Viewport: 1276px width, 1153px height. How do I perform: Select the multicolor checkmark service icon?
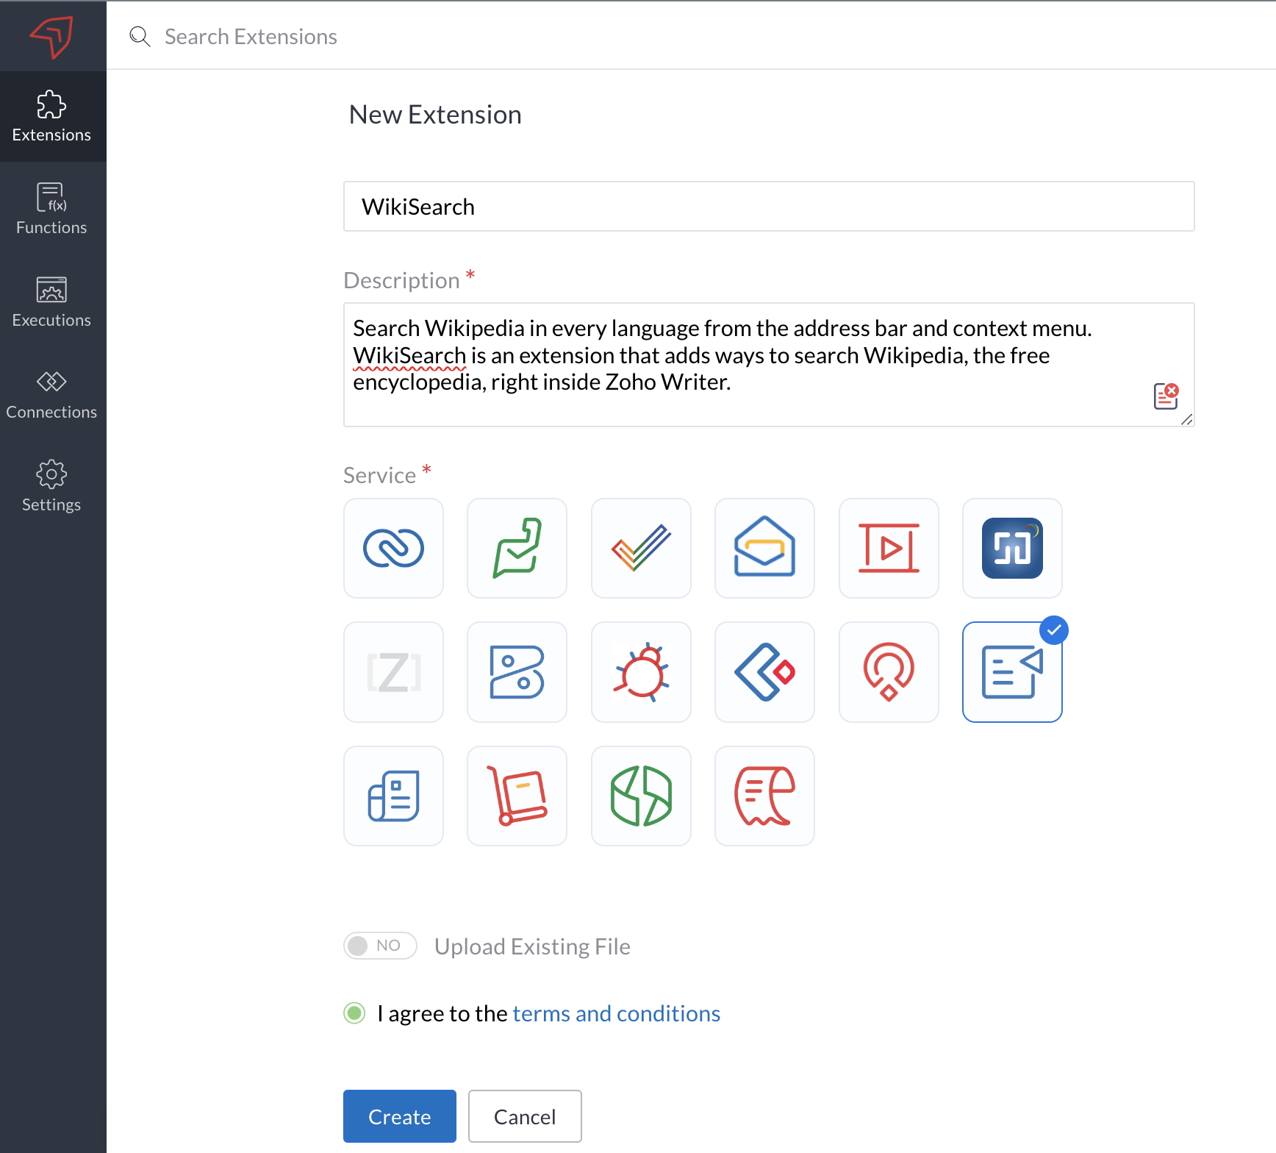coord(641,549)
